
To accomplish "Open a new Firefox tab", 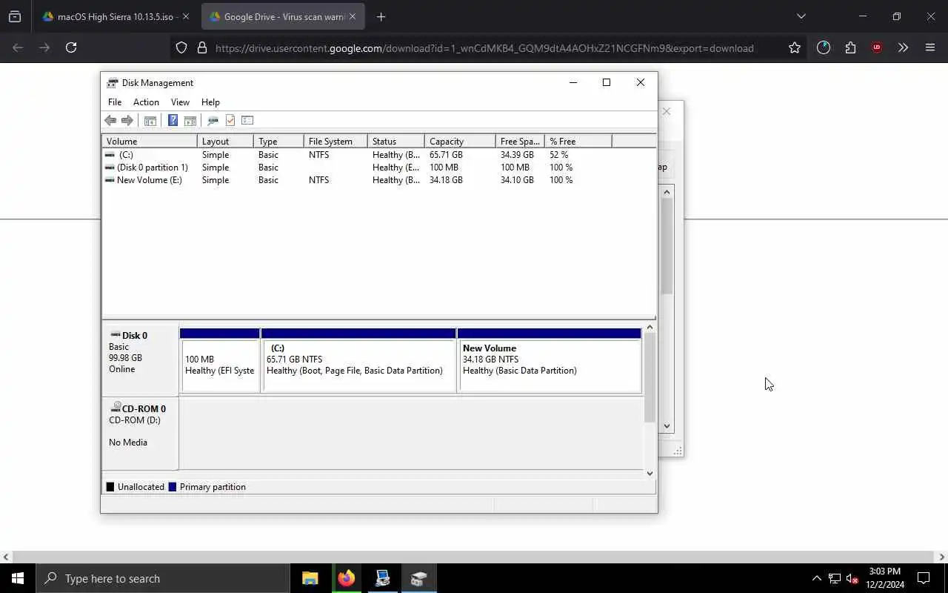I will (381, 16).
